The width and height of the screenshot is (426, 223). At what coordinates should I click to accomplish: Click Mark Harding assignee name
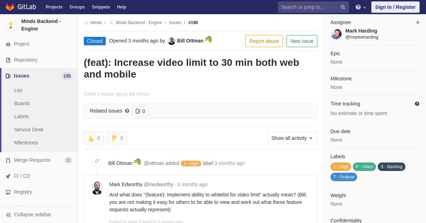361,31
